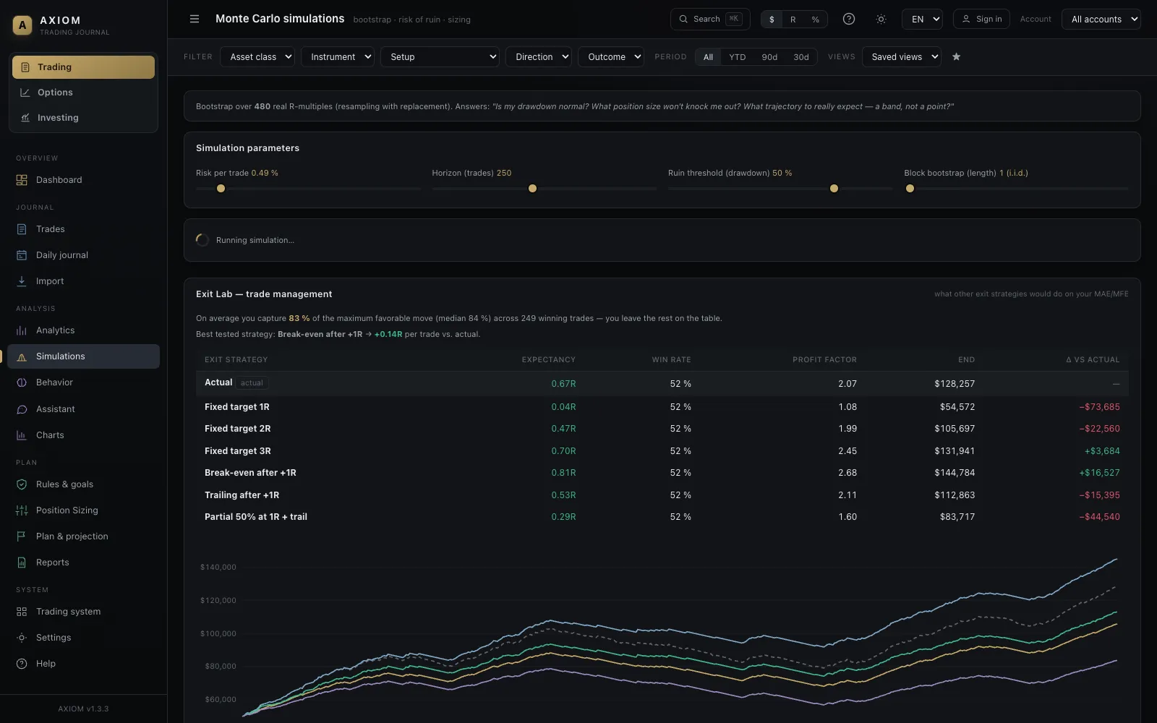Screen dimensions: 1157x723
Task: Open the help question-mark icon in header
Action: coord(849,19)
